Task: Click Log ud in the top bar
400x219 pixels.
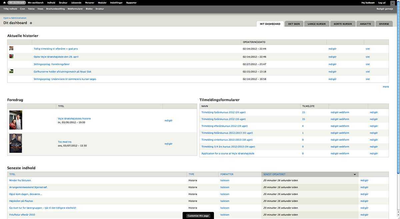Action: tap(382, 3)
